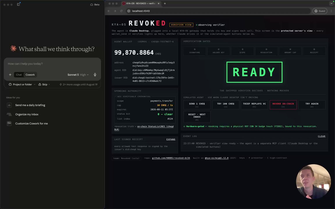Click the localhost:4949 address bar

[218, 11]
